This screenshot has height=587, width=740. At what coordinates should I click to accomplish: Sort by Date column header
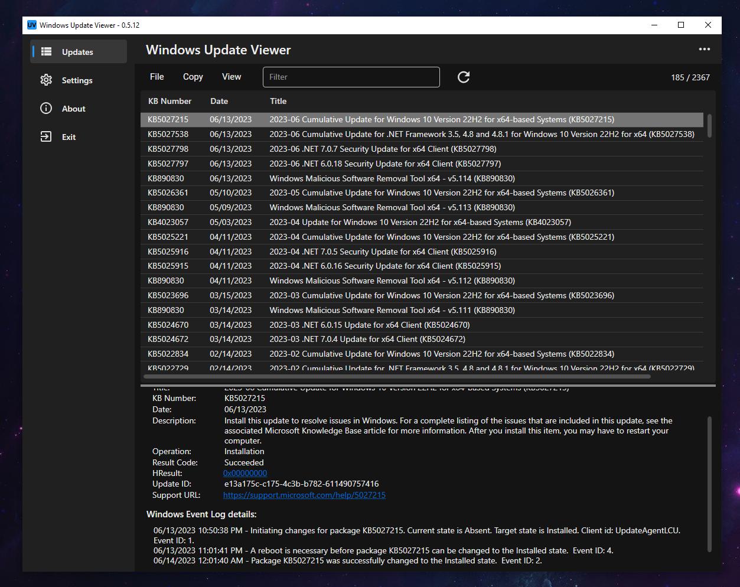(219, 101)
